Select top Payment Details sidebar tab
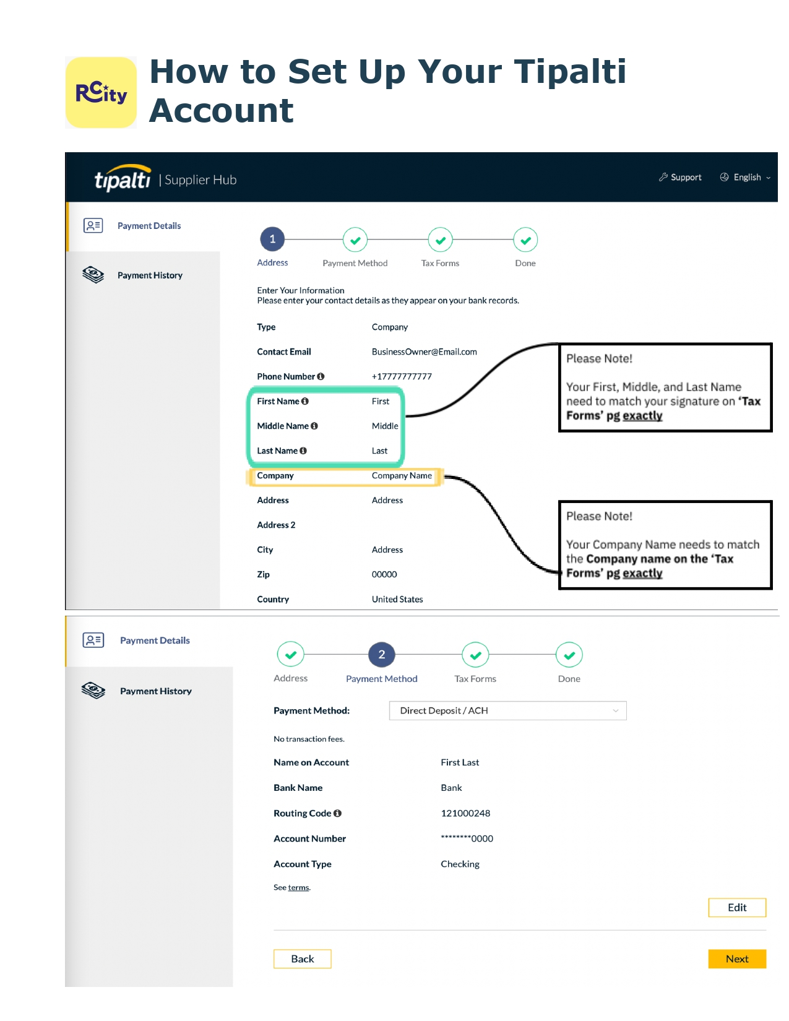The image size is (789, 1021). click(x=144, y=226)
